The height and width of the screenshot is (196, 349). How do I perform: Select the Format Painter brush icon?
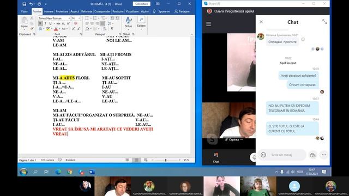tap(32, 28)
